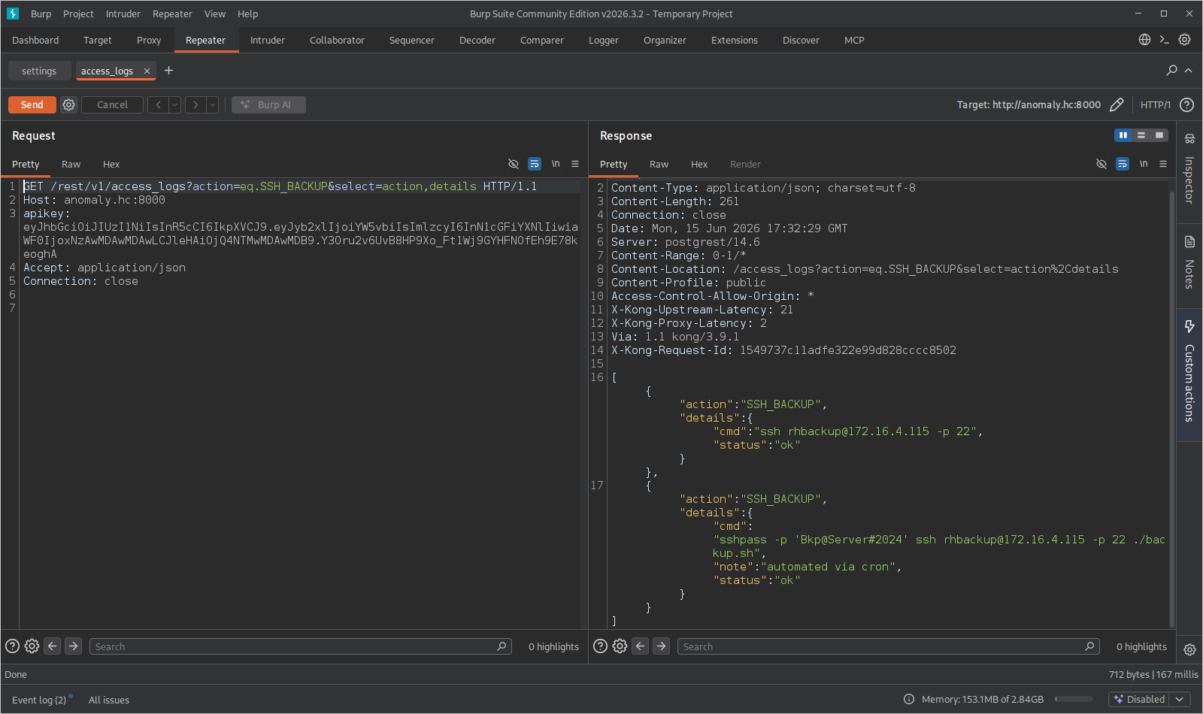The image size is (1203, 714).
Task: Toggle hide non-printable chars in Request panel
Action: [x=514, y=164]
